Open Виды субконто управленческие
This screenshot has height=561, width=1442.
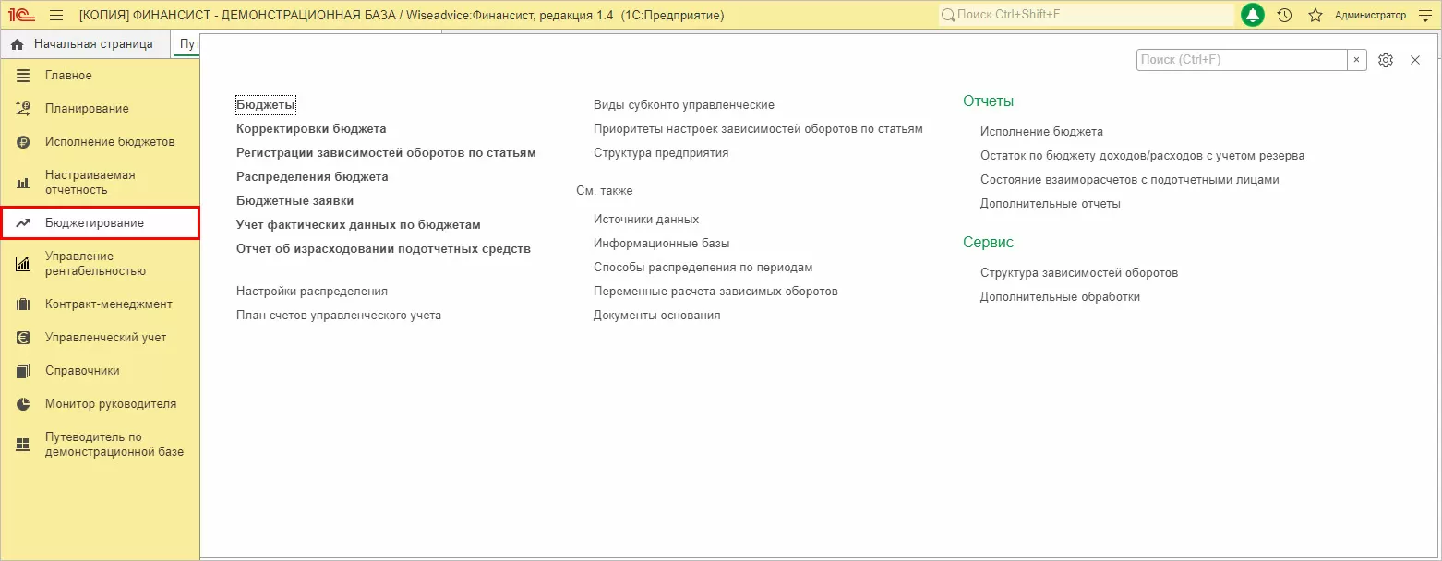[x=684, y=104]
